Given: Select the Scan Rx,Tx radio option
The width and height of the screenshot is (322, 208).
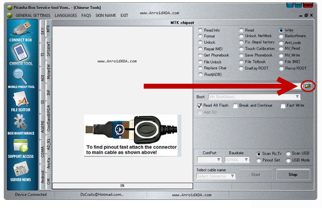Looking at the screenshot, I should coord(259,154).
